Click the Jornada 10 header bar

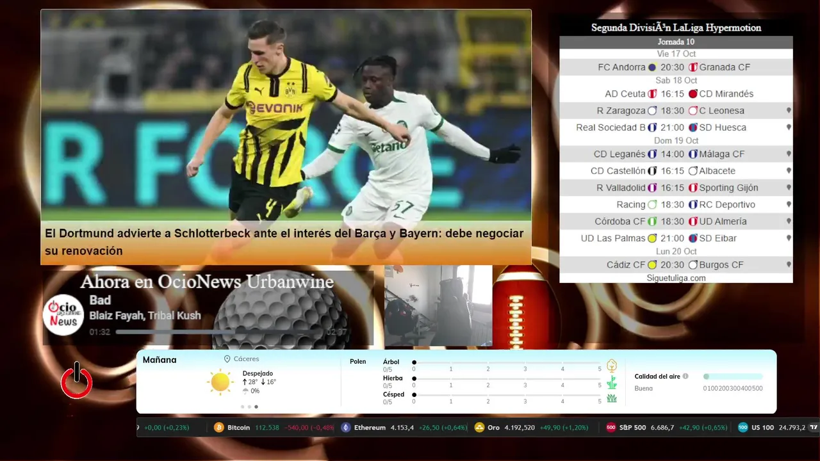pyautogui.click(x=676, y=42)
